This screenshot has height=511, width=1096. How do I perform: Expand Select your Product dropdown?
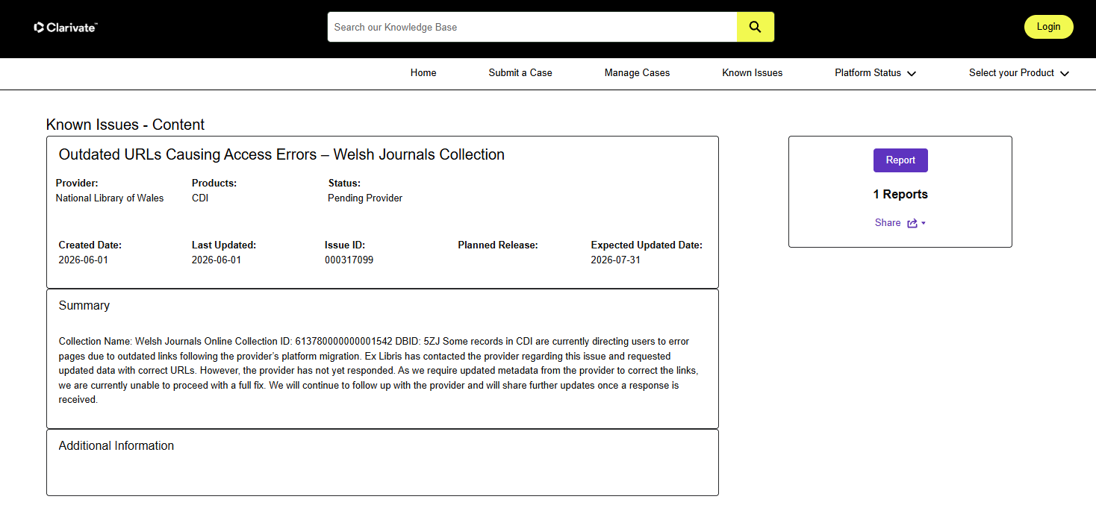[x=1019, y=73]
